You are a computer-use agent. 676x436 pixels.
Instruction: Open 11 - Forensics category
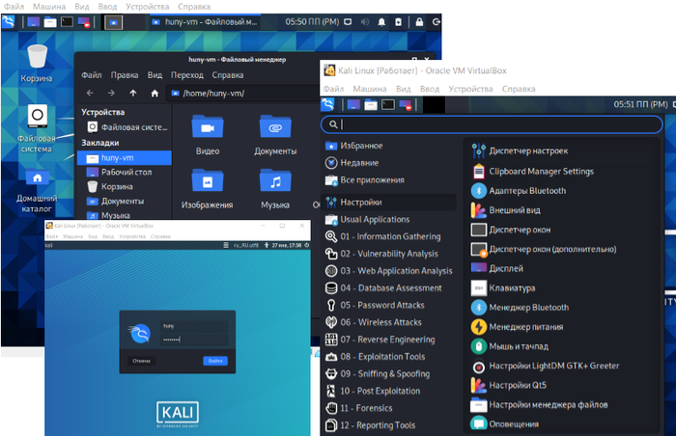pos(389,408)
